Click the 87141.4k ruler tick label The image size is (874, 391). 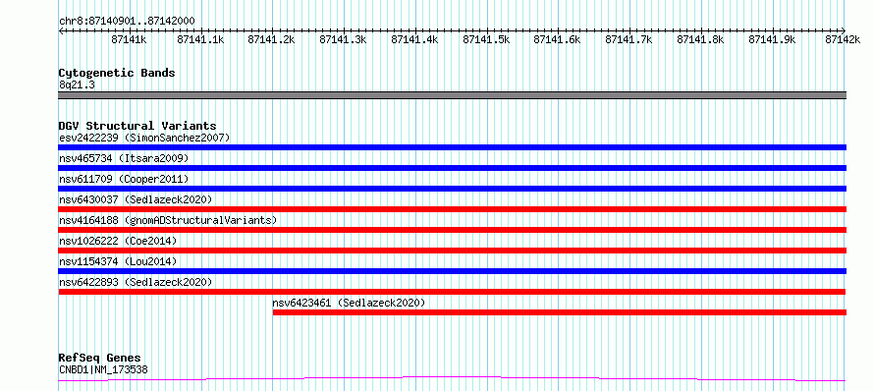pyautogui.click(x=414, y=39)
